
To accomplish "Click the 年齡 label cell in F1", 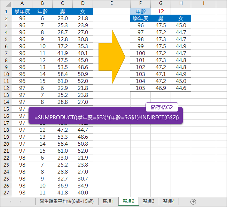I will 140,11.
